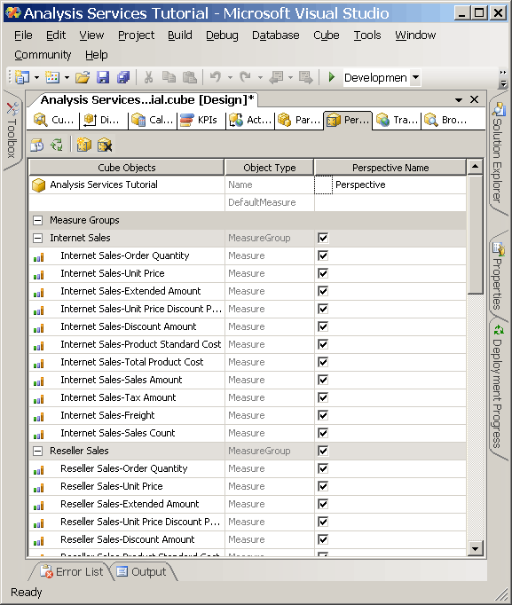Switch to the Browser tab
The image size is (512, 605).
coord(447,120)
